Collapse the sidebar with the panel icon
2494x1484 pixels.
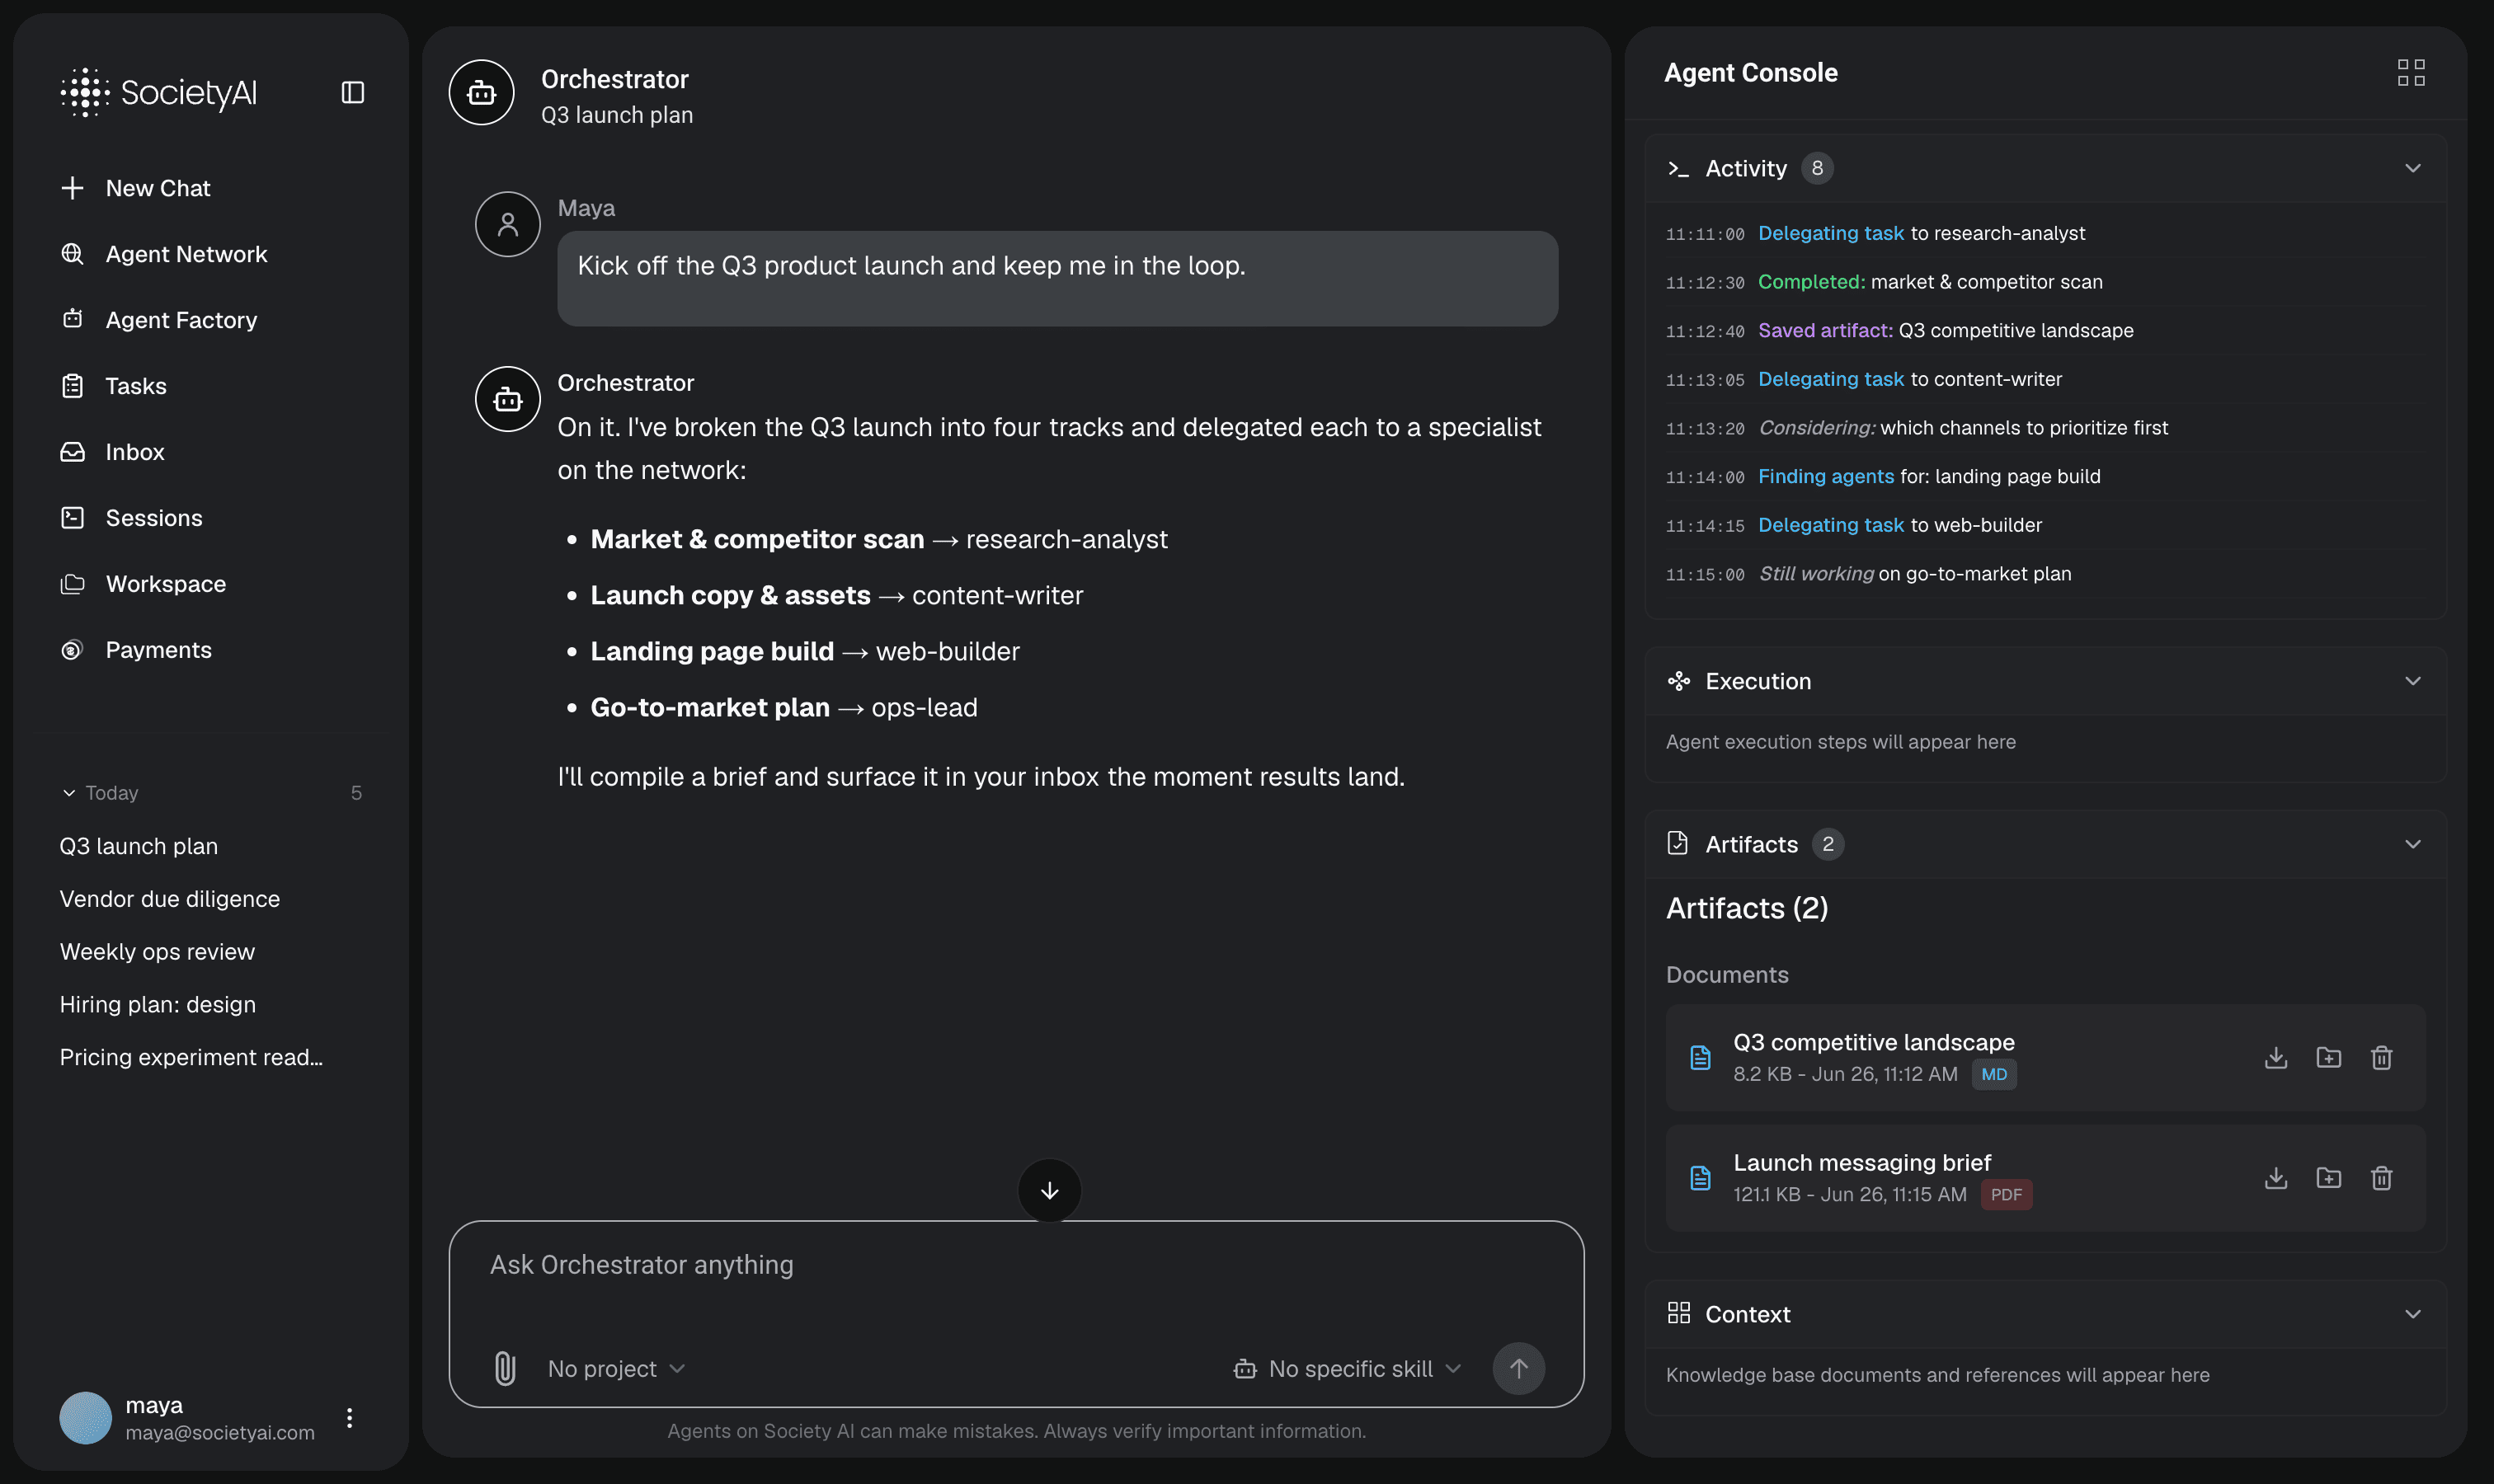pyautogui.click(x=352, y=92)
